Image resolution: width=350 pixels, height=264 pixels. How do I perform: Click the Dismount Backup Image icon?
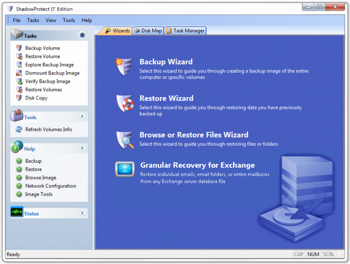click(19, 73)
